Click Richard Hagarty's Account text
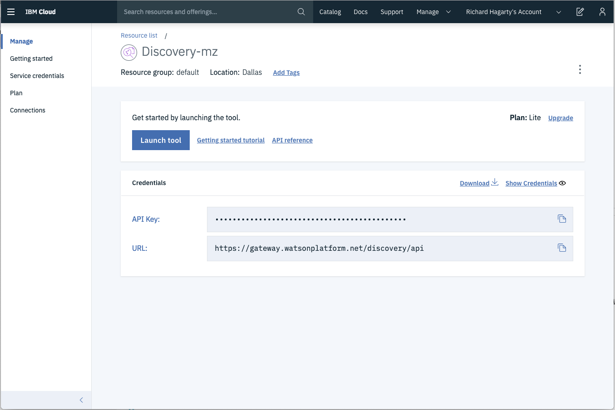 504,12
